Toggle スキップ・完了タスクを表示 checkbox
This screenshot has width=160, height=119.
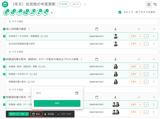coord(120,12)
